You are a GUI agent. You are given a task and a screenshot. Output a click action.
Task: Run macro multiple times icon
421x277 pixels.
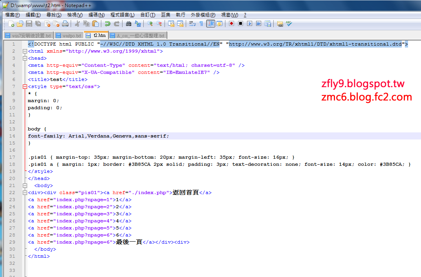[x=258, y=24]
